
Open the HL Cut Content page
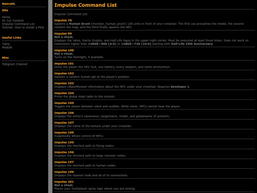click(x=13, y=20)
